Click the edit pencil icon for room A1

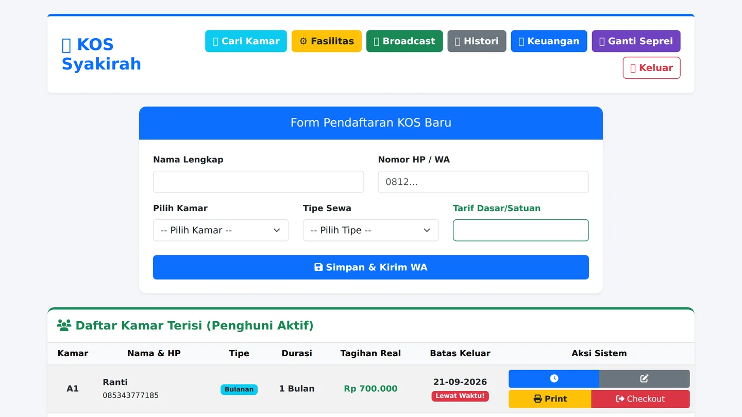[644, 378]
